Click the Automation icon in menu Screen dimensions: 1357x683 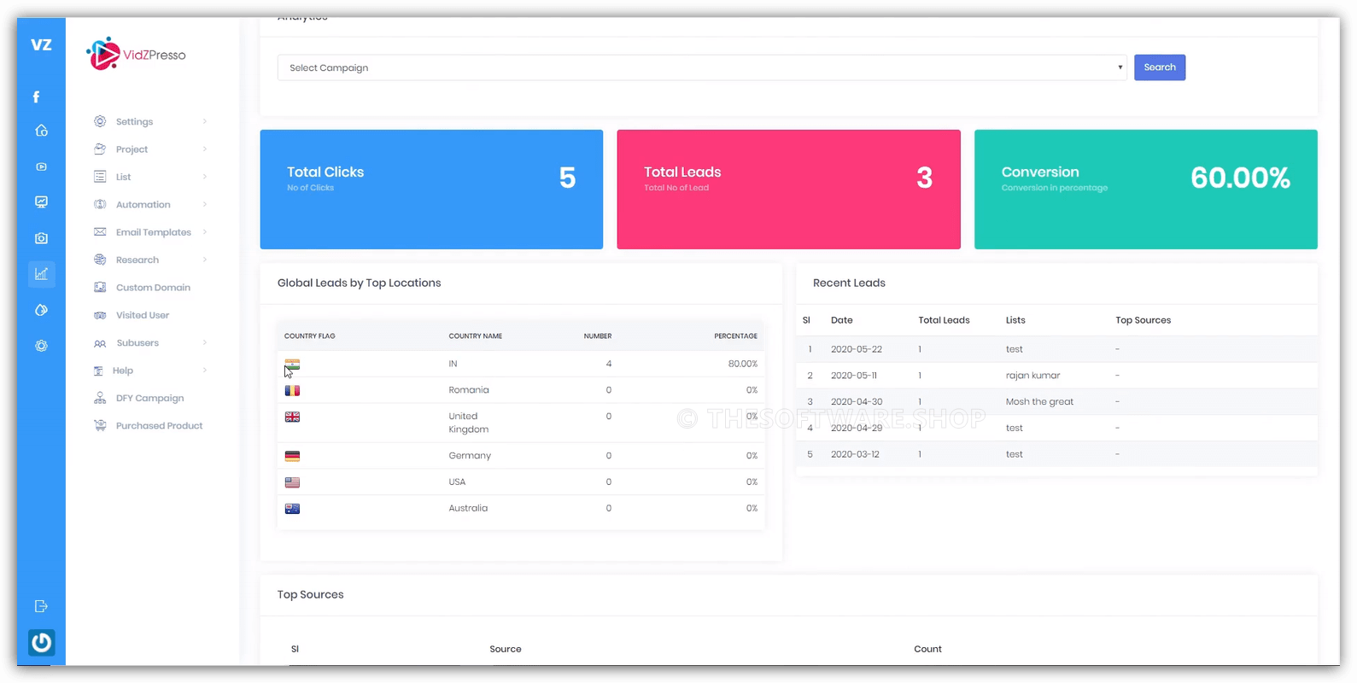tap(100, 204)
